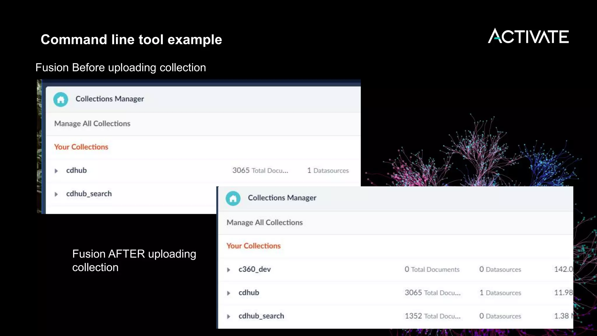Screen dimensions: 597x336
Task: Click Fusion AFTER uploading collection caption
Action: click(134, 260)
